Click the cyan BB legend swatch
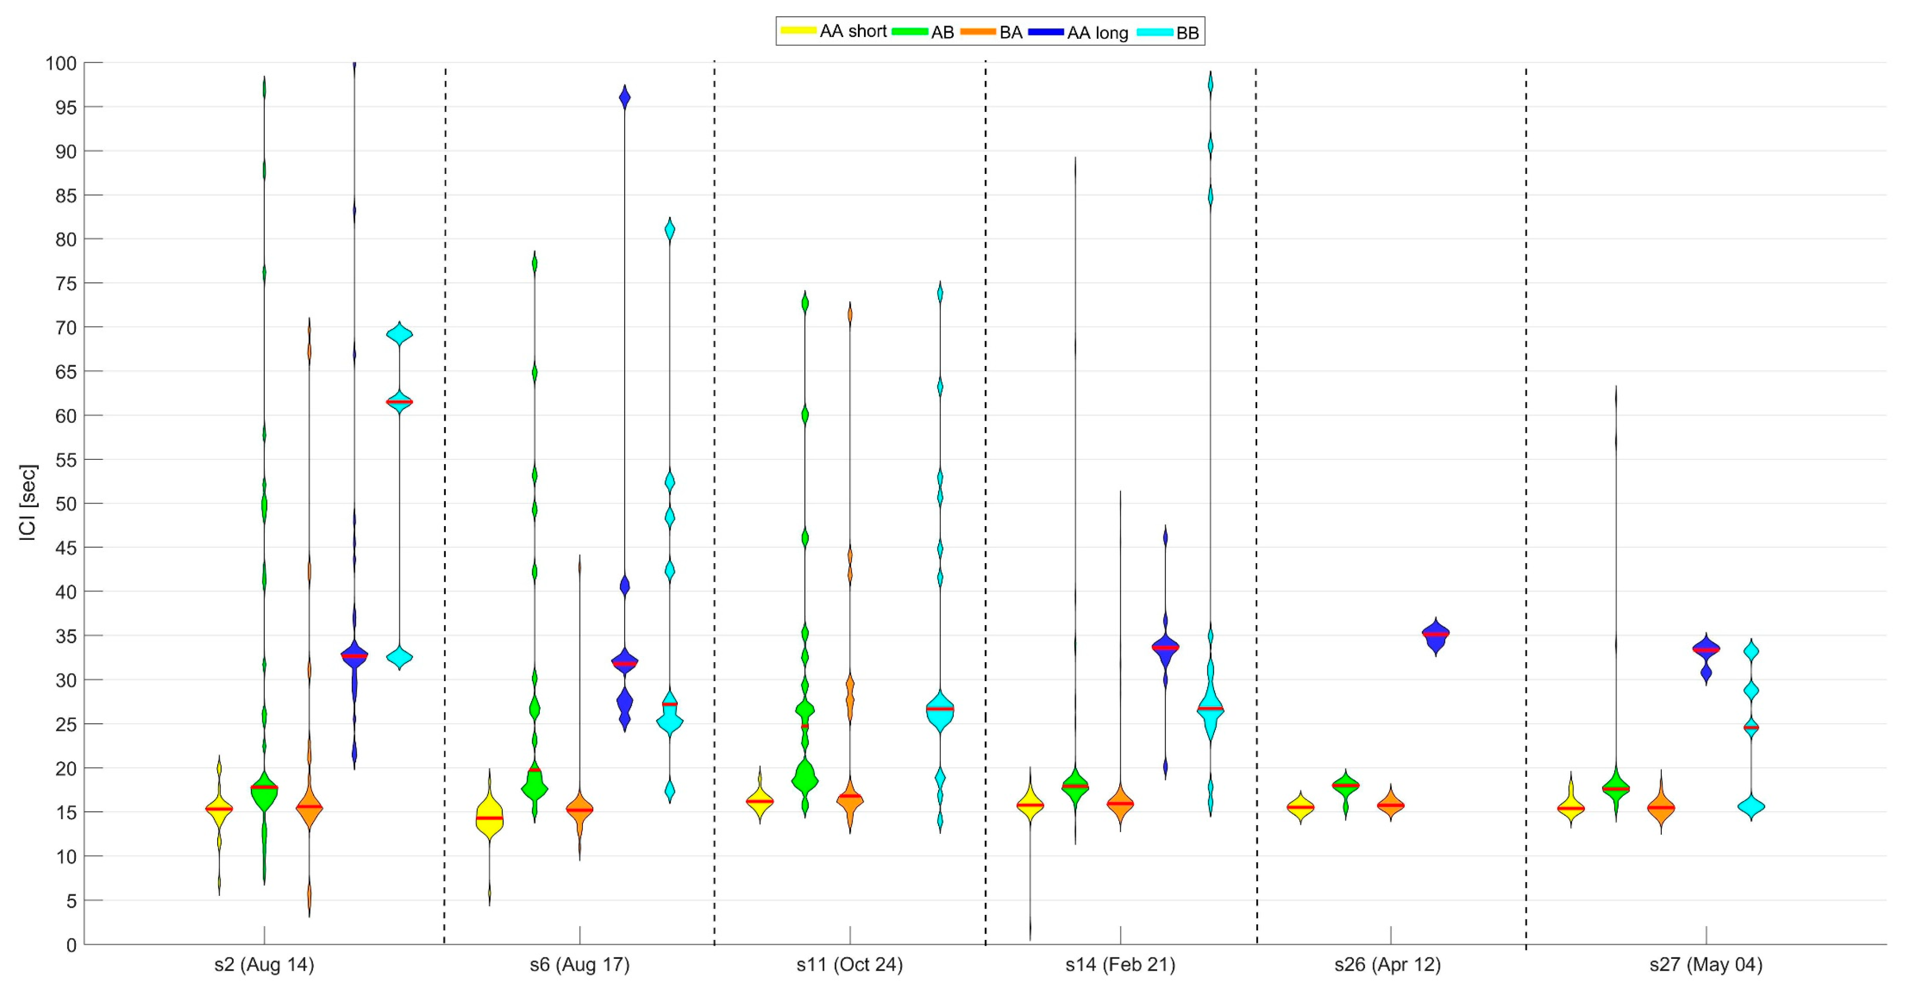This screenshot has height=993, width=1906. tap(1154, 32)
